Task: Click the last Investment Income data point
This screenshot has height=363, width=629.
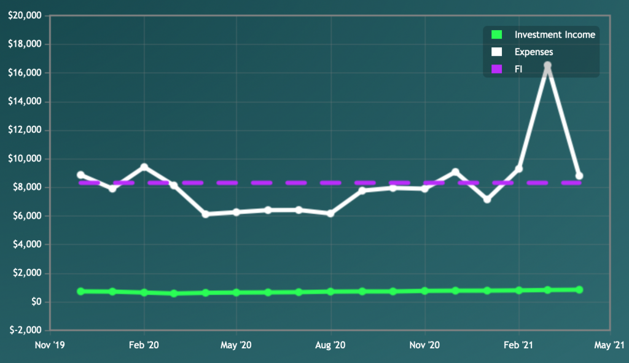Action: [579, 289]
